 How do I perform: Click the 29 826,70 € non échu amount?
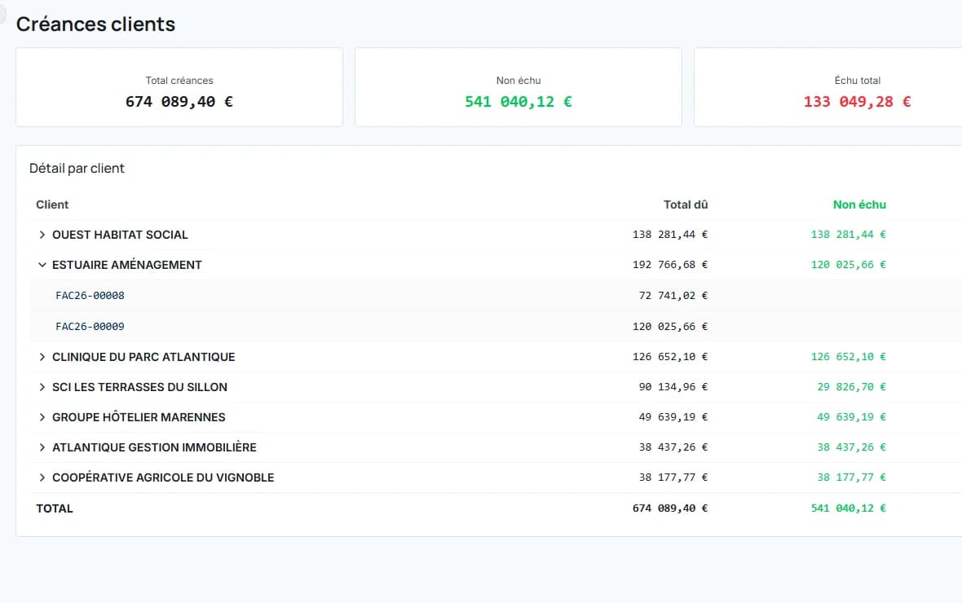coord(852,387)
